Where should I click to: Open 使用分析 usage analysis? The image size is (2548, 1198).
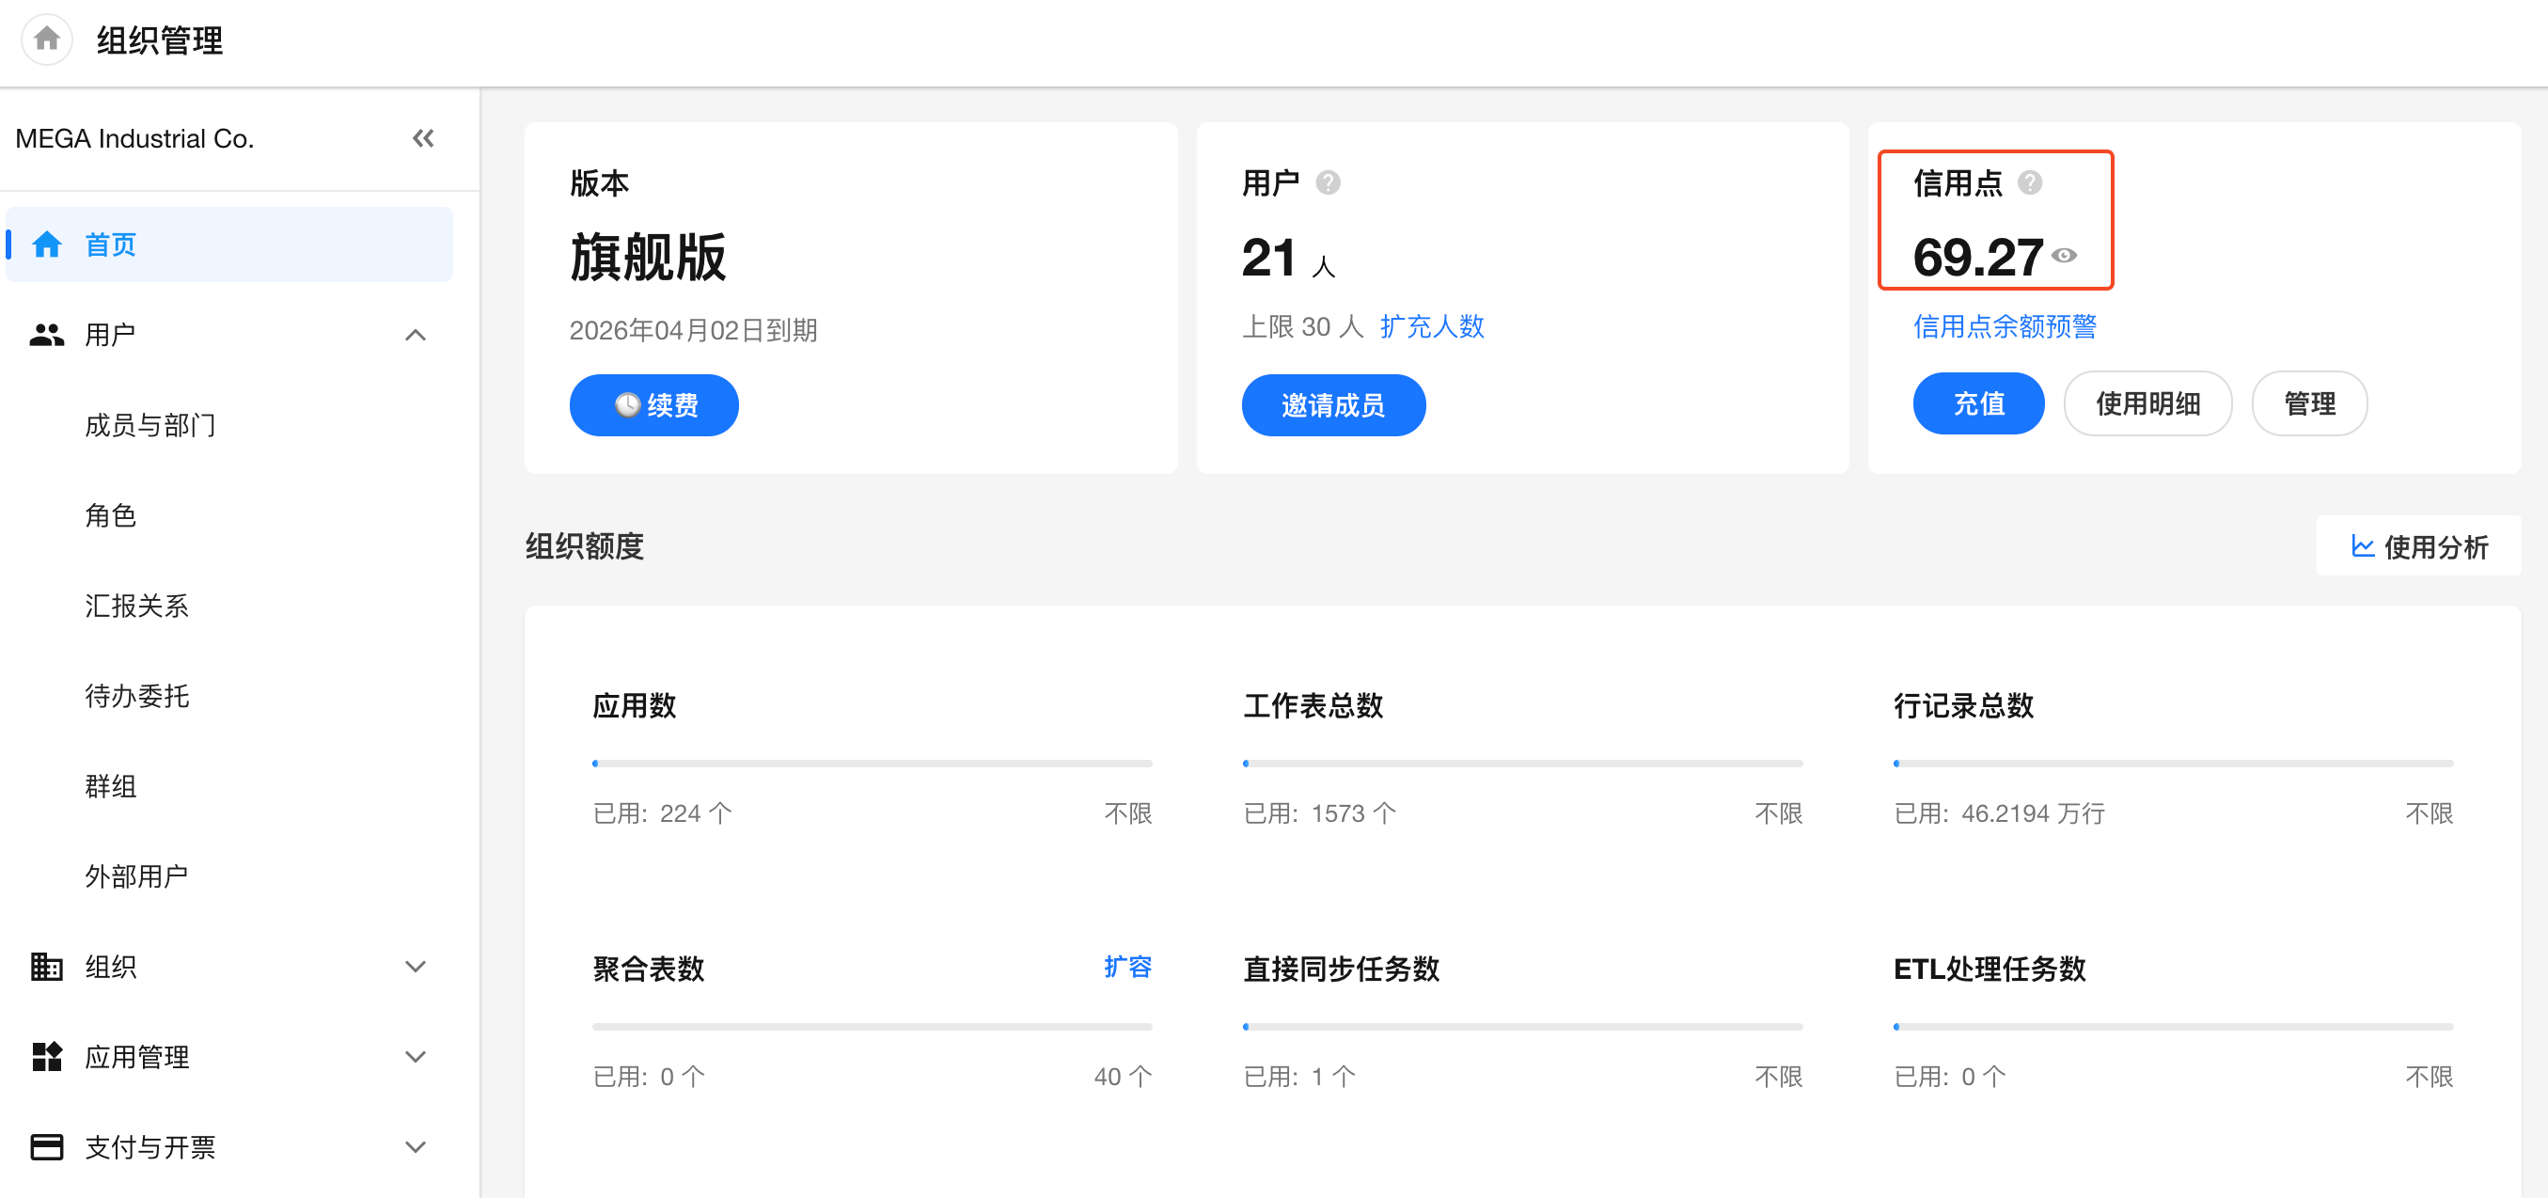tap(2418, 546)
